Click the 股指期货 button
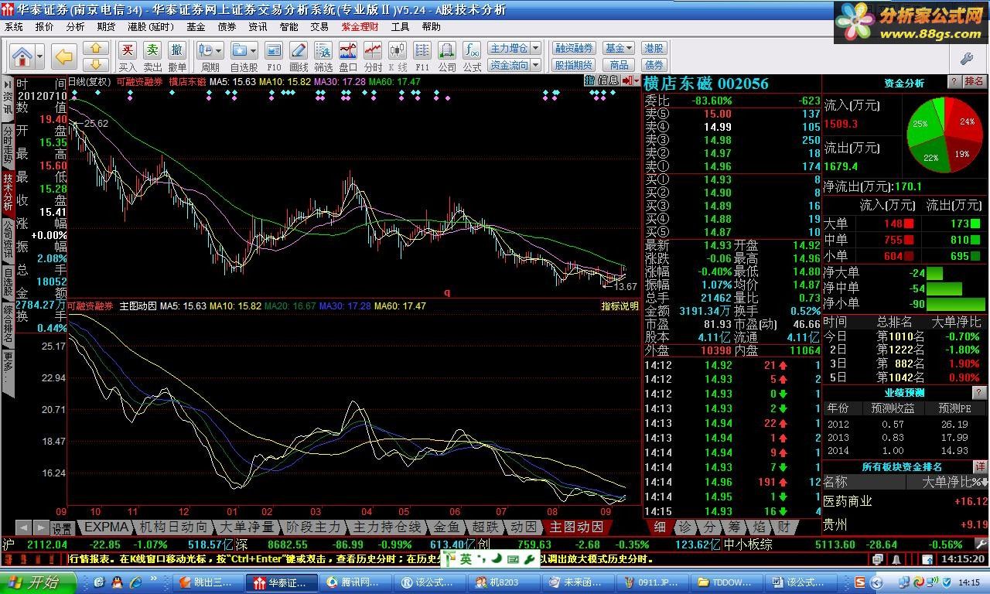The image size is (990, 594). 574,65
